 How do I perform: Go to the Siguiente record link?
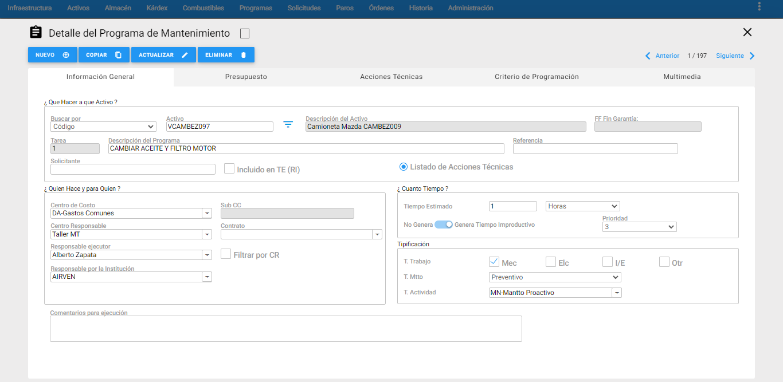tap(730, 56)
